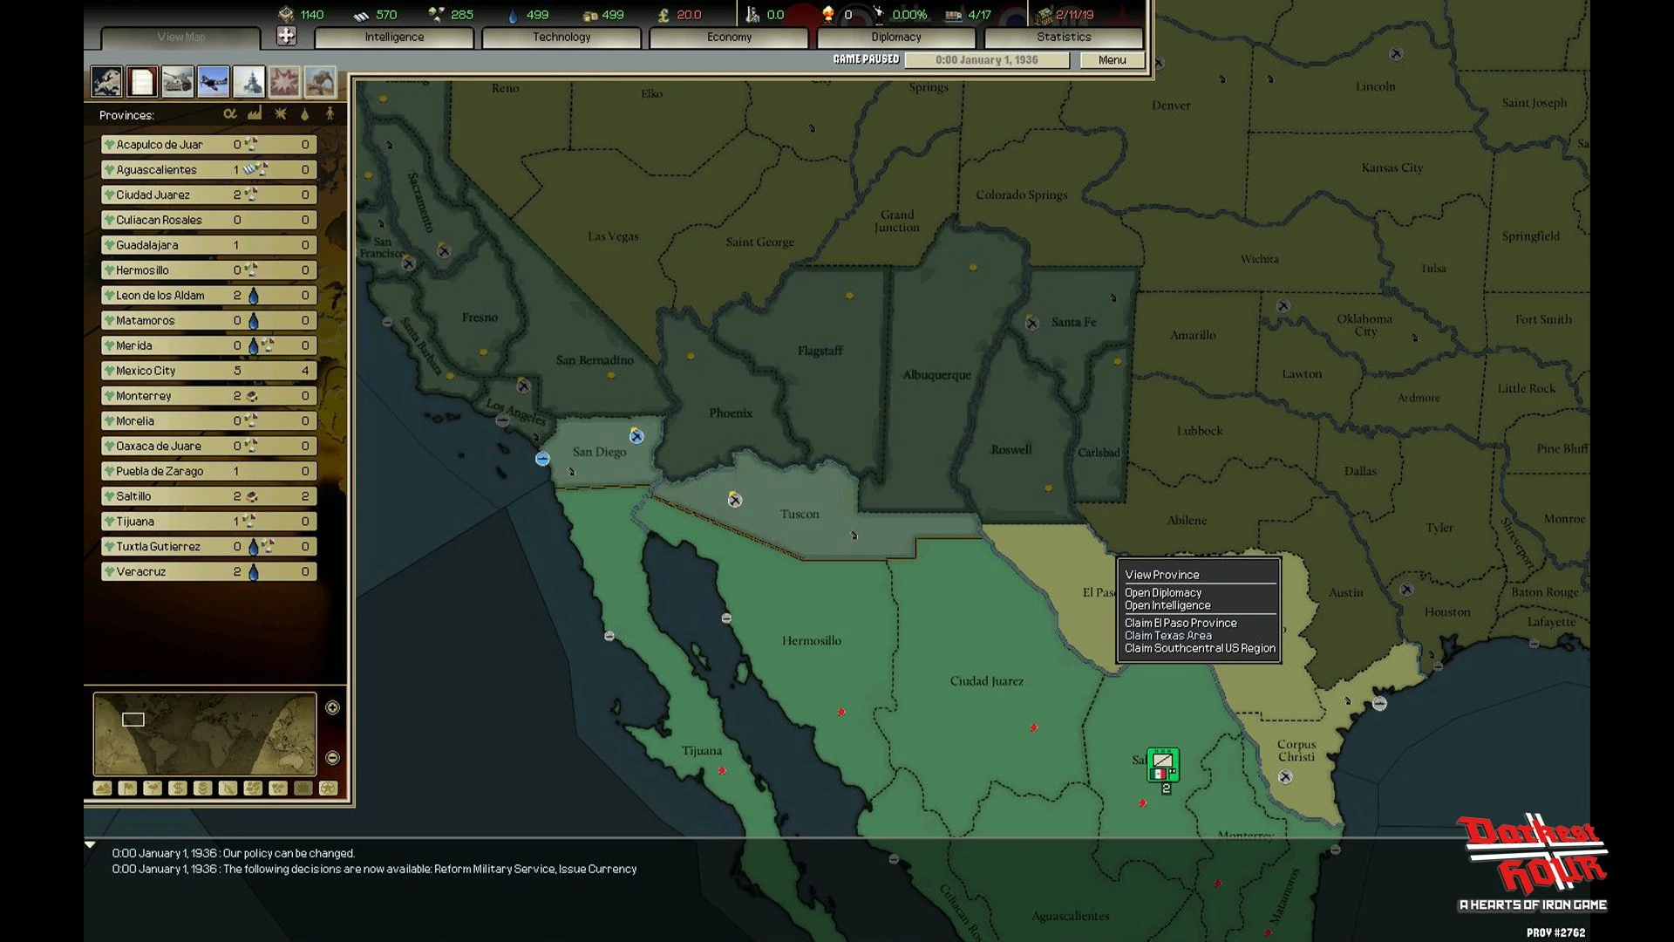This screenshot has height=942, width=1674.
Task: Open the army tank units list icon
Action: (177, 82)
